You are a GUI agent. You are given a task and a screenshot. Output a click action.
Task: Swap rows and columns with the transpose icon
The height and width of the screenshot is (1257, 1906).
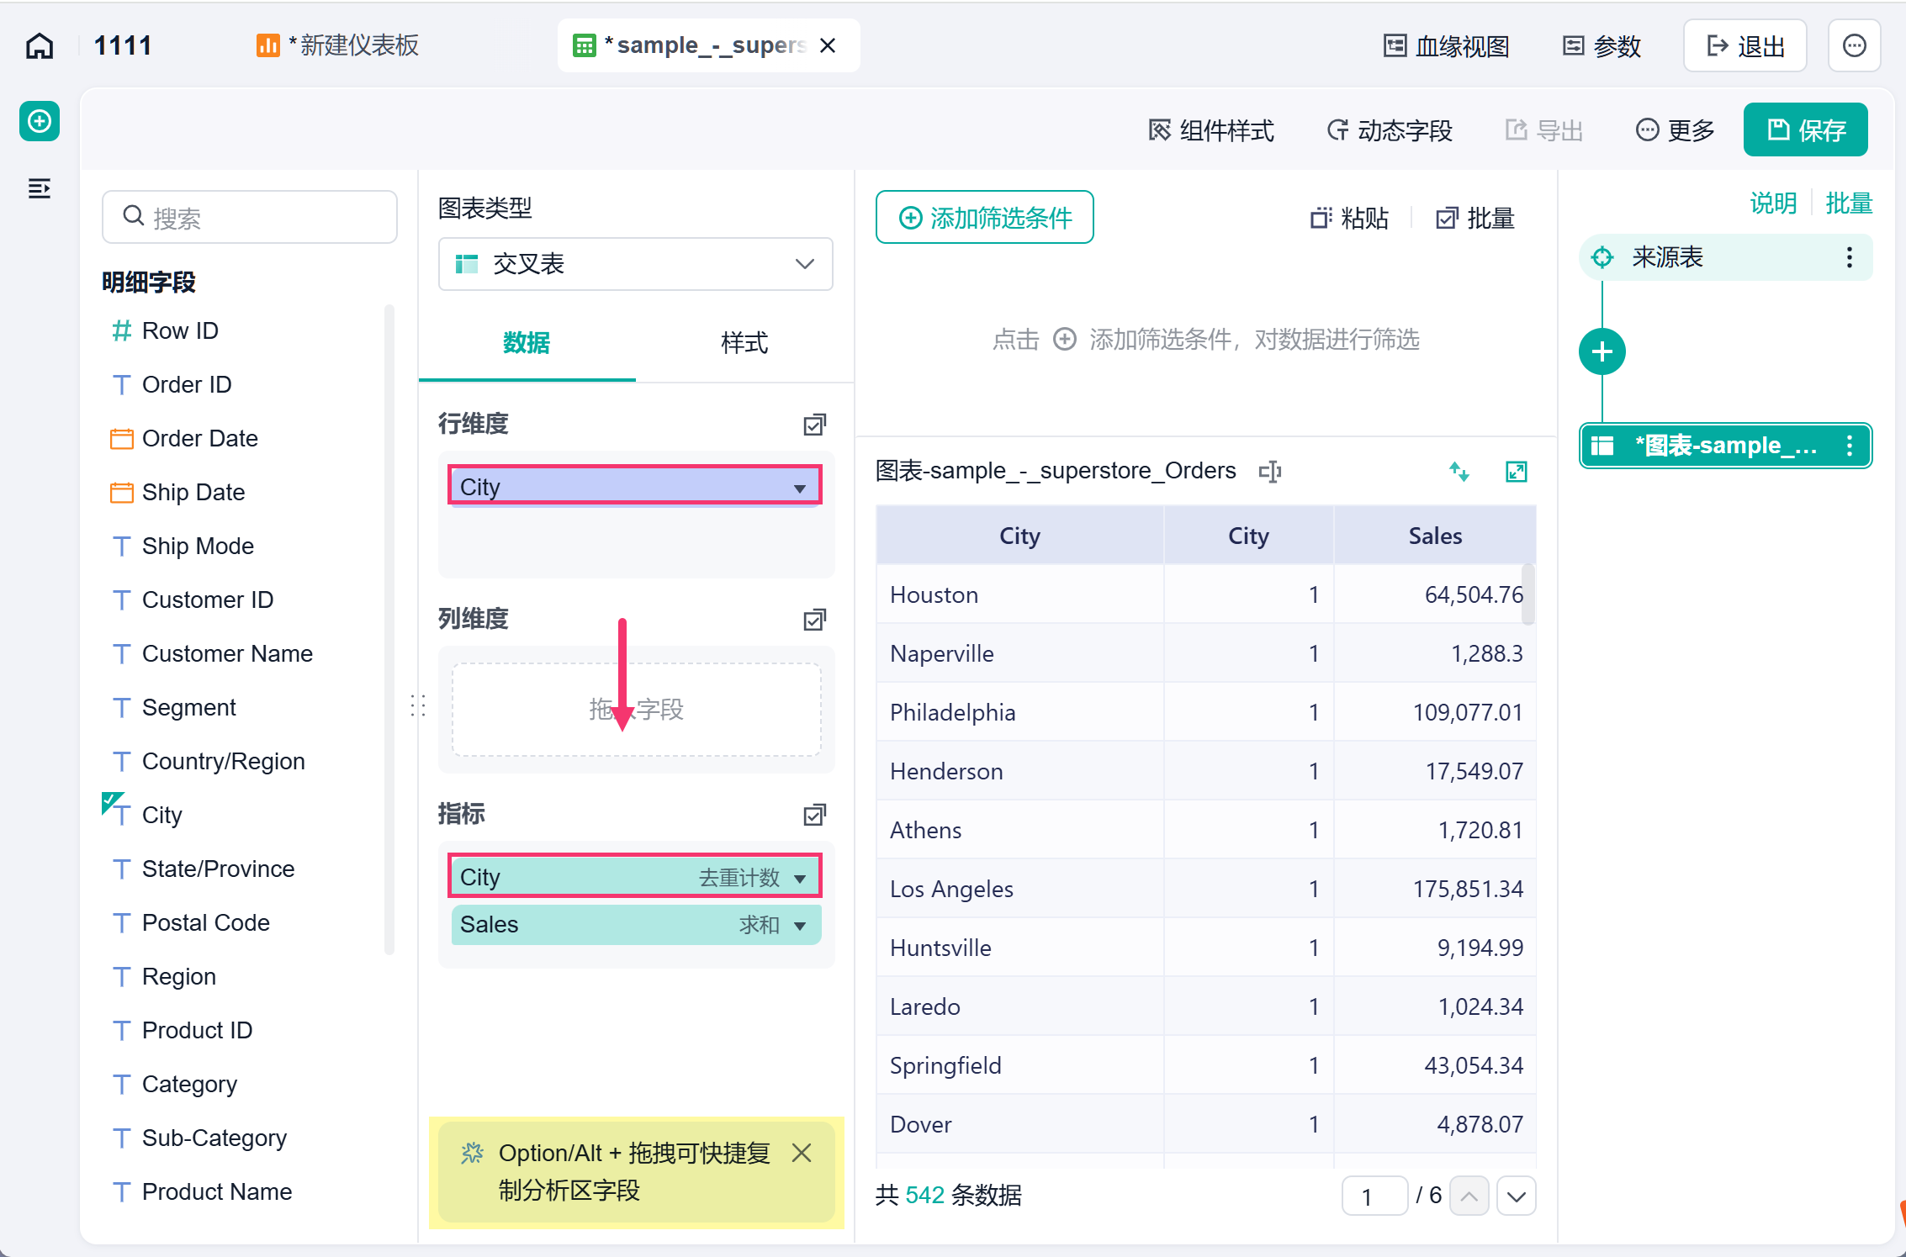coord(1459,472)
